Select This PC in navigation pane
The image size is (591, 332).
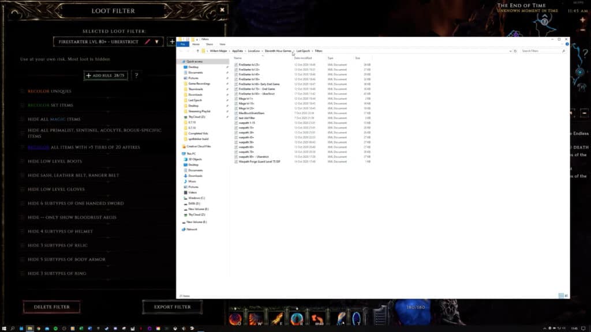[191, 153]
